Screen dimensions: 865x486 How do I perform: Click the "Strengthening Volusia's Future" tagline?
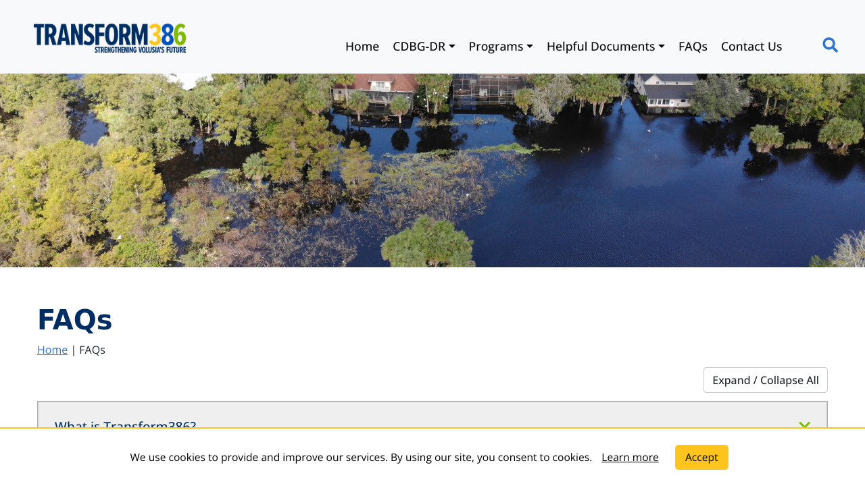pos(140,49)
